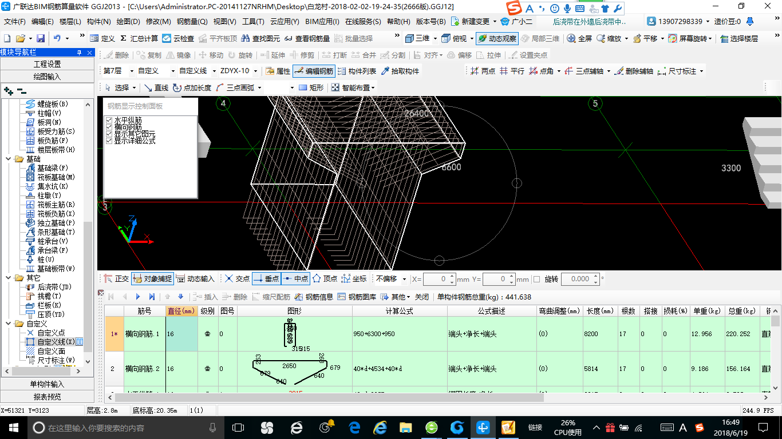Click expand-all plus icon in navigation panel
Viewport: 782px width, 439px height.
9,91
